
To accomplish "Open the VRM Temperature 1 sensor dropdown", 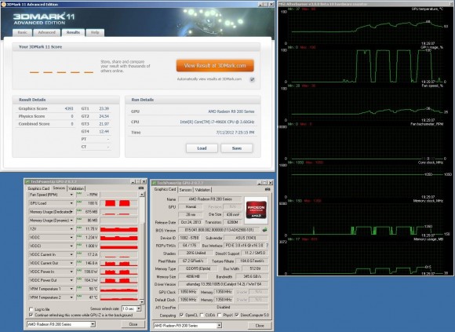I will [71, 289].
